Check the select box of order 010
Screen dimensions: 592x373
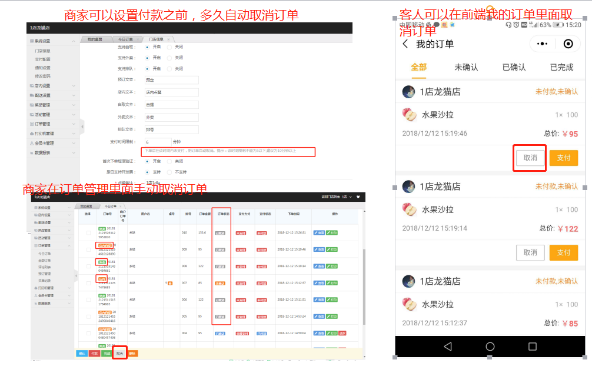tap(88, 233)
